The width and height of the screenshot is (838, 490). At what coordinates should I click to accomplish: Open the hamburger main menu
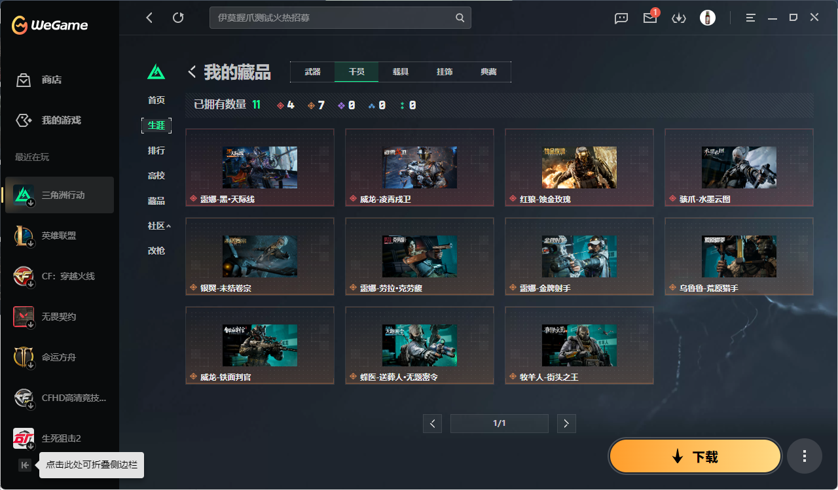(751, 18)
